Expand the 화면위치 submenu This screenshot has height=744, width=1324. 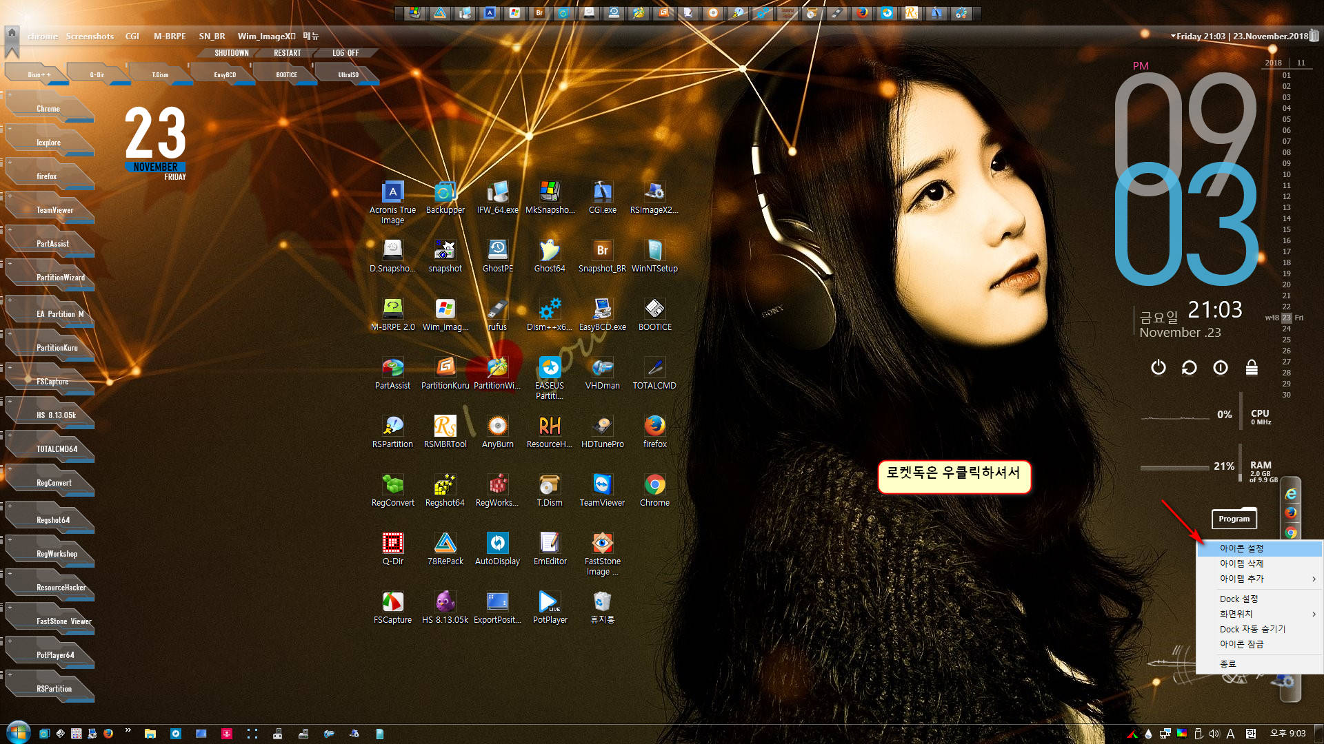tap(1259, 614)
